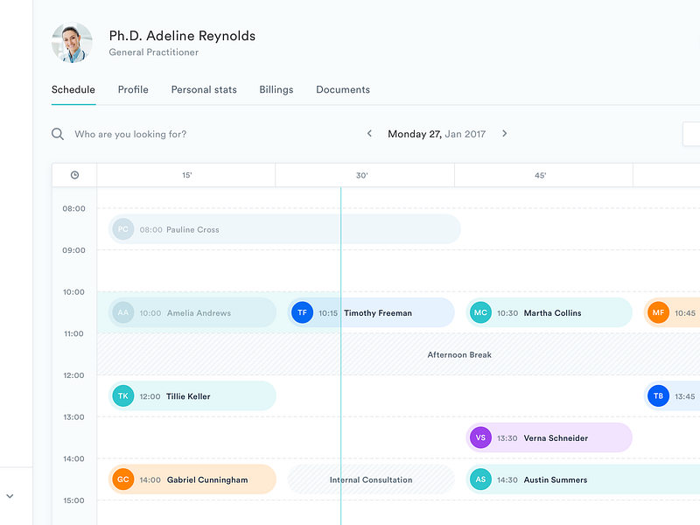Select Gabriel Cunningham's GC avatar badge

[123, 479]
